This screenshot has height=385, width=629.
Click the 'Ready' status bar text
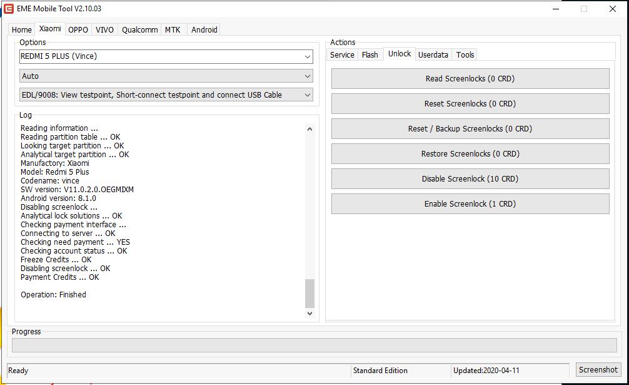[x=18, y=371]
